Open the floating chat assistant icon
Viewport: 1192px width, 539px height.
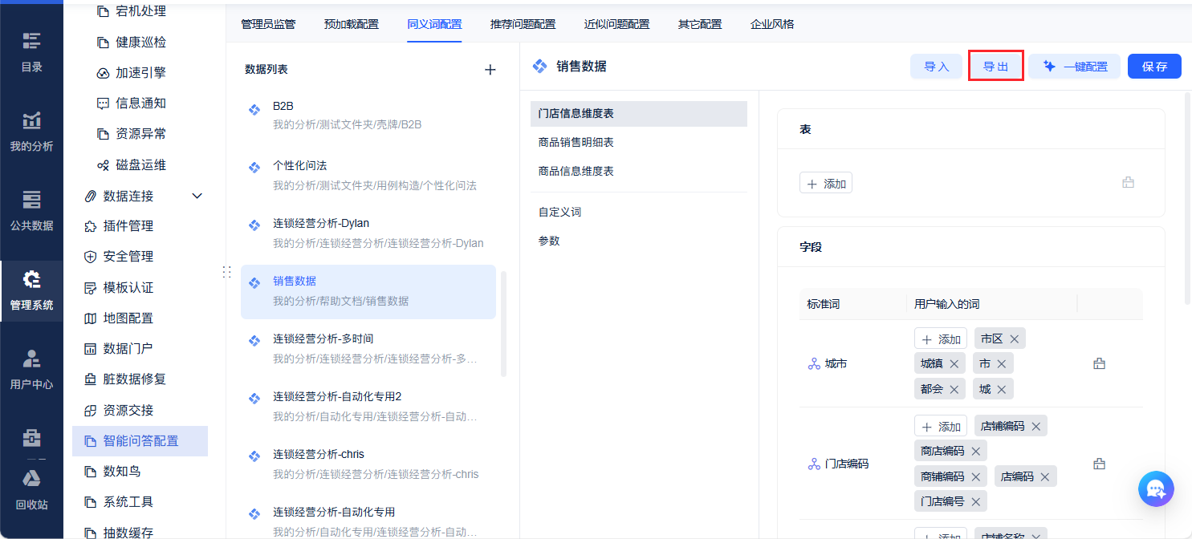point(1156,488)
